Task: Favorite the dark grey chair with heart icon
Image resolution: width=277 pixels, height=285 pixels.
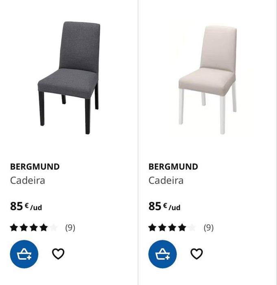Action: click(58, 254)
